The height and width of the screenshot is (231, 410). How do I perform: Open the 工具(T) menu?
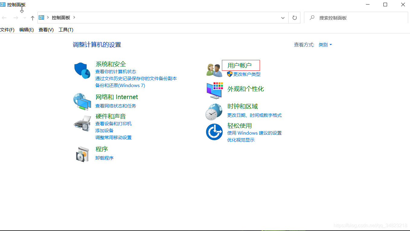click(x=66, y=30)
